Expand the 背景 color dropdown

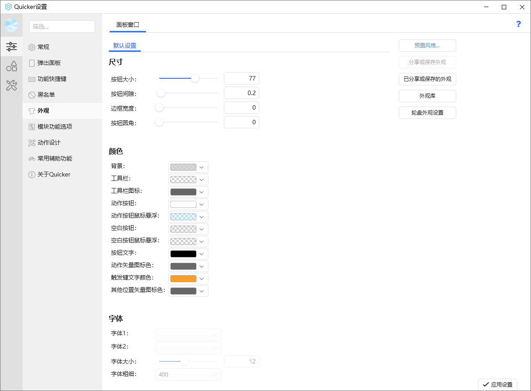[x=188, y=167]
